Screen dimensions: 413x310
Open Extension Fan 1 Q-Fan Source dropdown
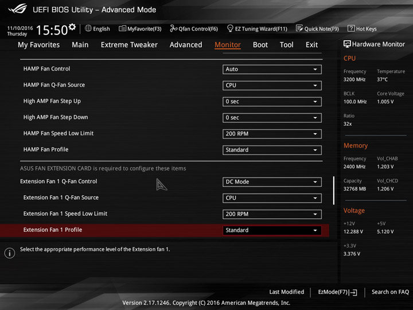272,198
